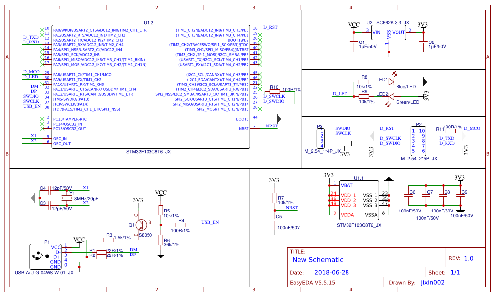Click the OSC_IN pin label
Screen dimensions: 496x297
[60, 139]
